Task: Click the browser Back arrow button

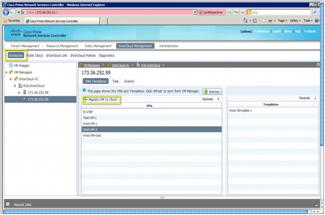Action: pos(6,12)
